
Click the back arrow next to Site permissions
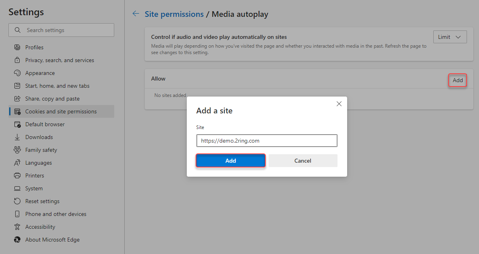[135, 13]
